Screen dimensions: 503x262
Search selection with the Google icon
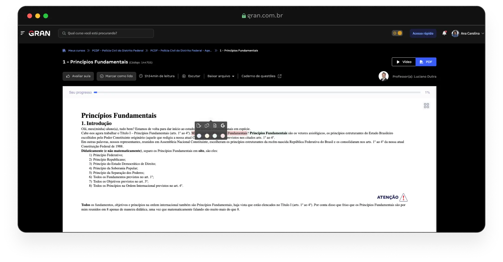tap(223, 126)
